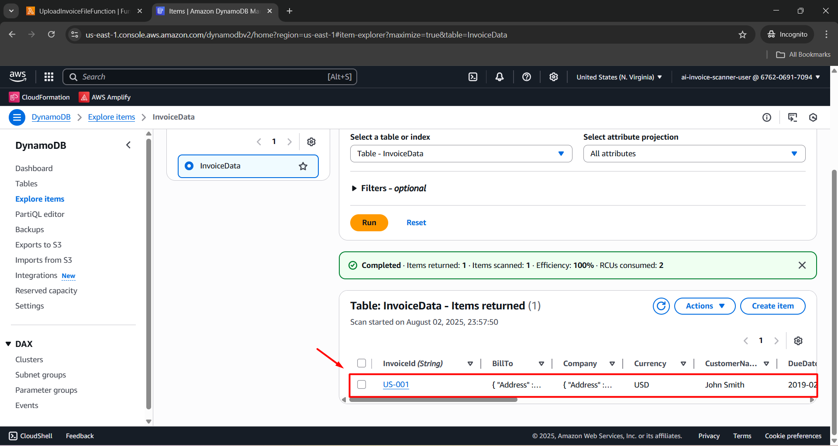Toggle the side navigation hamburger menu
This screenshot has height=446, width=838.
tap(17, 117)
